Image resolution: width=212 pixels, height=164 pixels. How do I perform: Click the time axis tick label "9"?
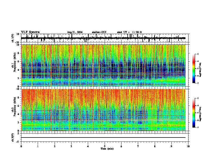pos(171,146)
